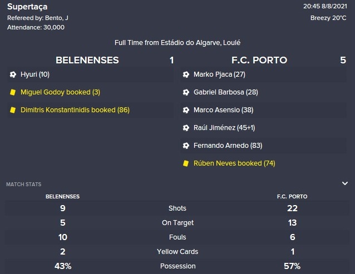Click the goal icon beside Marco Asensio
355x274 pixels.
(x=186, y=110)
